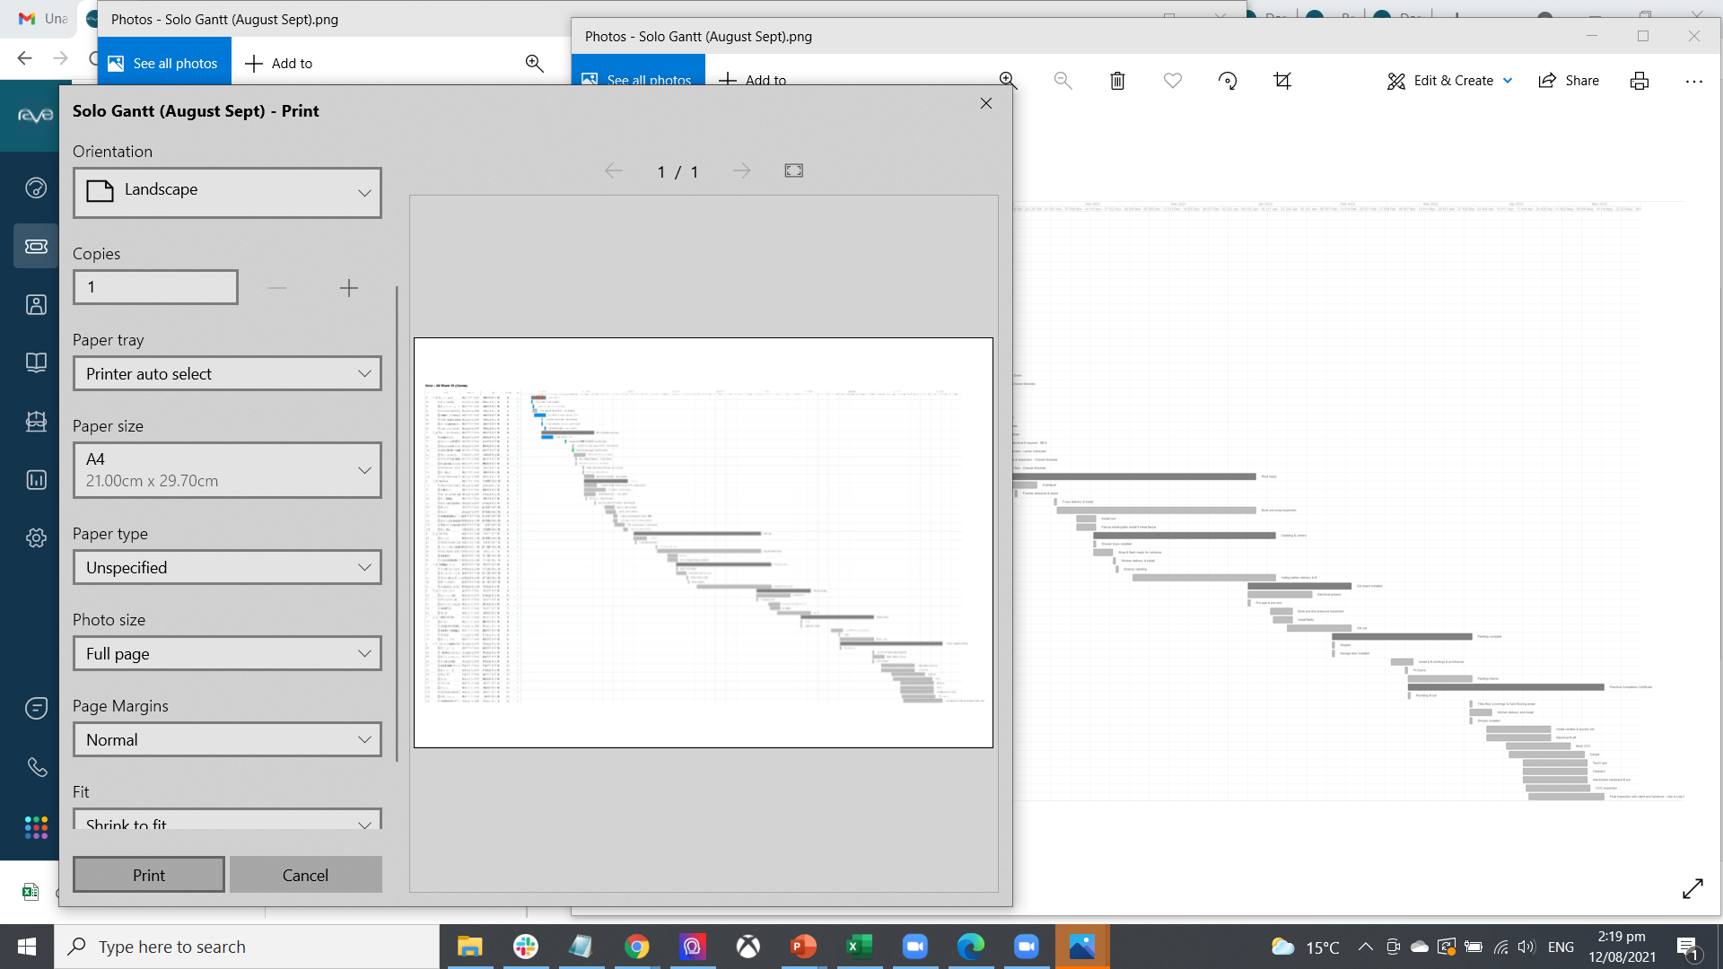Open Excel from the taskbar
This screenshot has width=1723, height=969.
coord(860,947)
